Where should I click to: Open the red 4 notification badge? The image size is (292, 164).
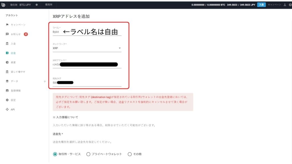[x=26, y=34]
